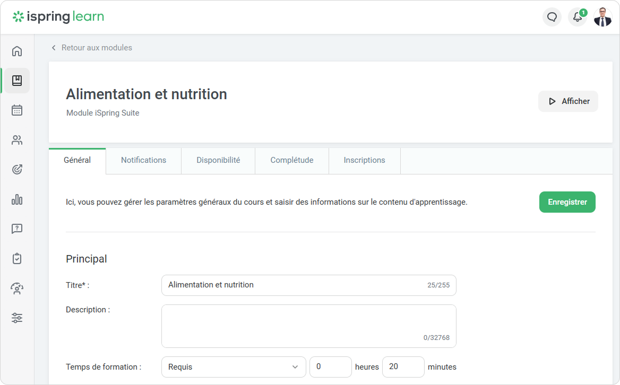The image size is (620, 385).
Task: Open the Disponibilité tab
Action: (218, 160)
